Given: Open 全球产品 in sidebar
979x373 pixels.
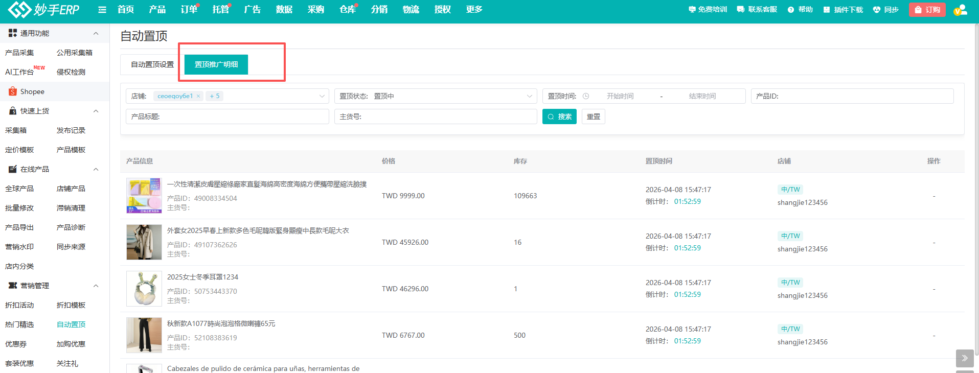Looking at the screenshot, I should click(x=19, y=189).
